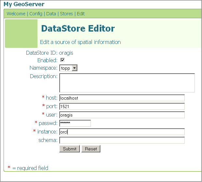
Task: Click the empty schema field
Action: pos(122,140)
